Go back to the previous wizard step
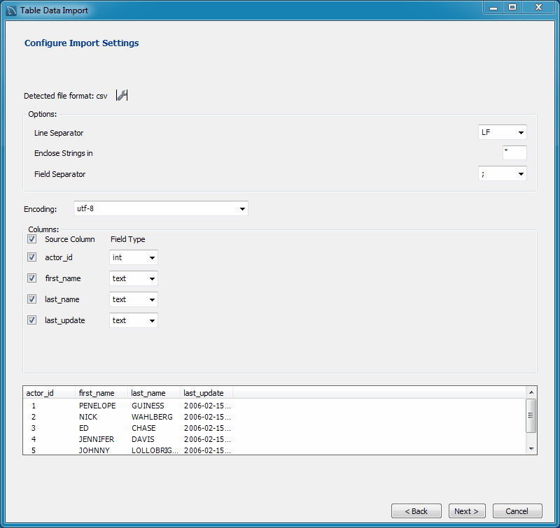Image resolution: width=560 pixels, height=528 pixels. (x=416, y=511)
